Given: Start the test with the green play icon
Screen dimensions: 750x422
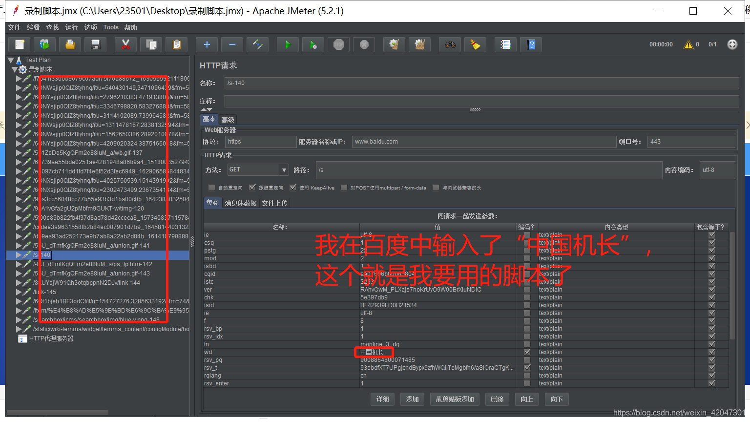Looking at the screenshot, I should point(288,44).
